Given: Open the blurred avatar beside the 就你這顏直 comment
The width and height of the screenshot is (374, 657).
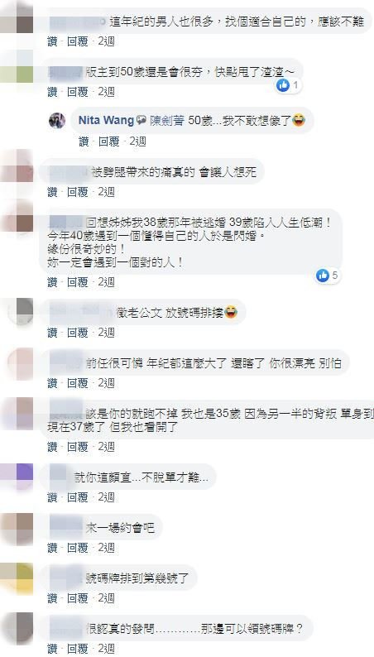Looking at the screenshot, I should 17,477.
